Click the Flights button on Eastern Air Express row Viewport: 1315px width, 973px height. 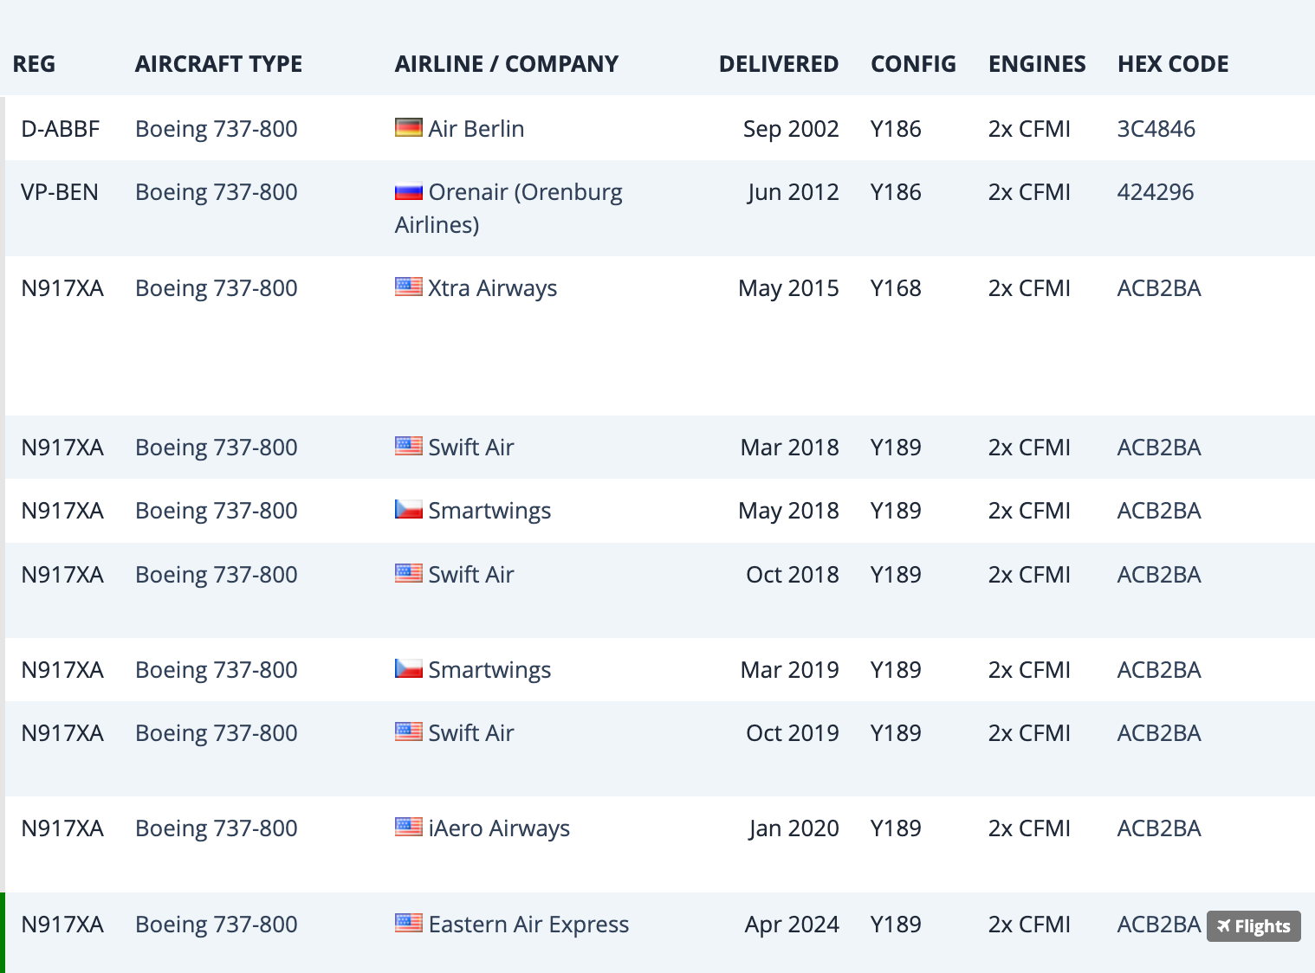(1253, 926)
